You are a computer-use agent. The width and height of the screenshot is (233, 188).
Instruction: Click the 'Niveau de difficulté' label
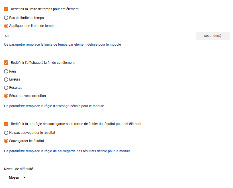coord(19,169)
